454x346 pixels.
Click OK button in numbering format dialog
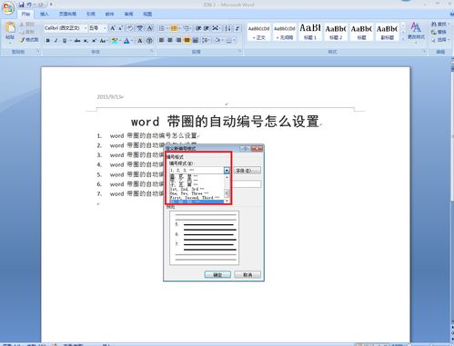217,274
